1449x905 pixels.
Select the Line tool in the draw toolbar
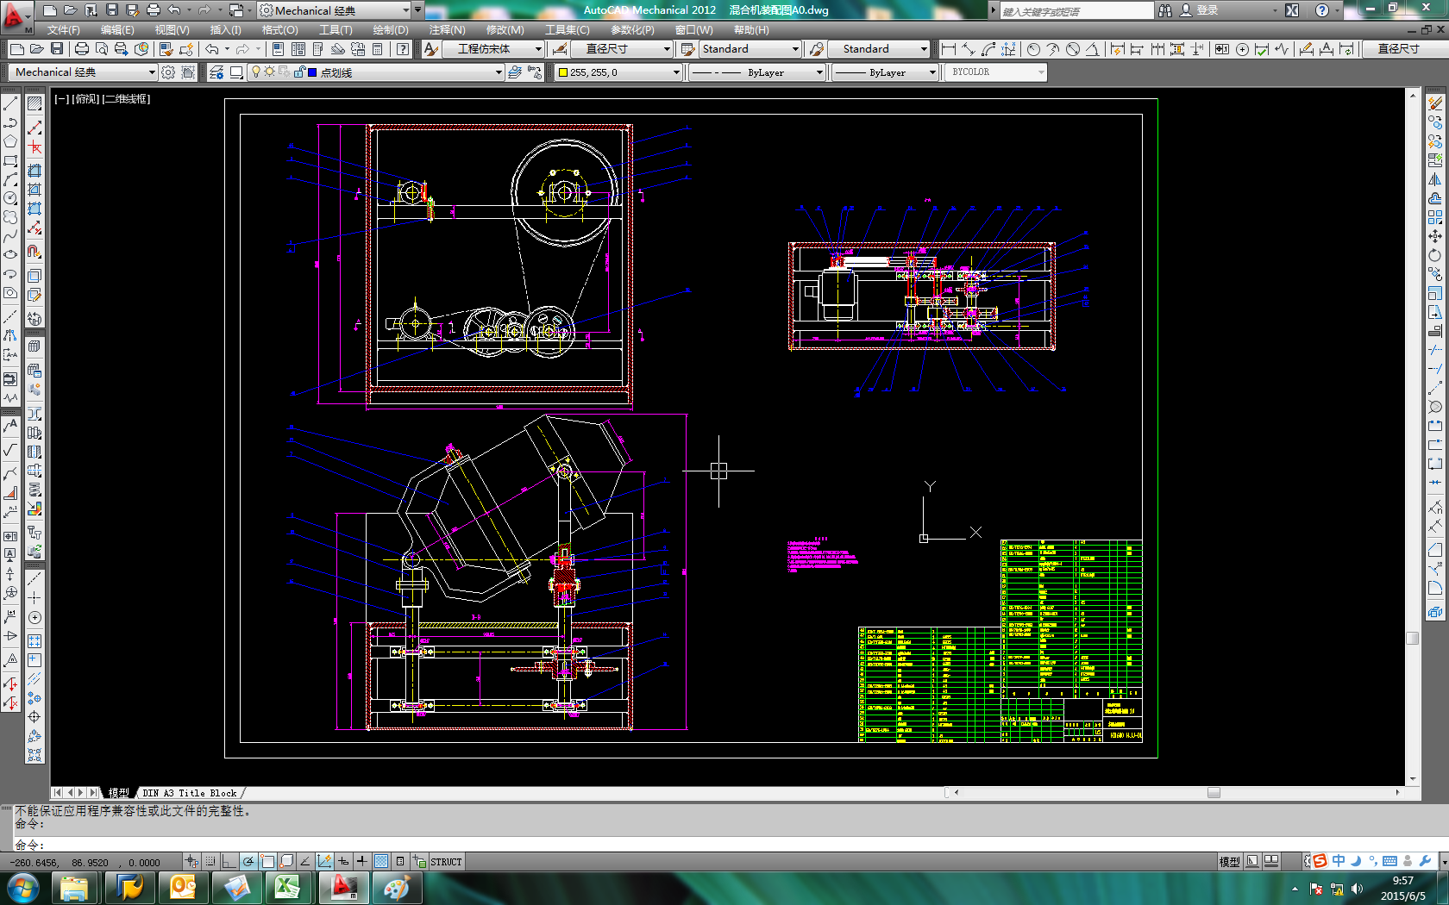pos(10,103)
